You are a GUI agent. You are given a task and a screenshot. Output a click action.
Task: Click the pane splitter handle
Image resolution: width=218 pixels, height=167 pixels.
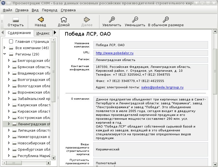click(58, 98)
